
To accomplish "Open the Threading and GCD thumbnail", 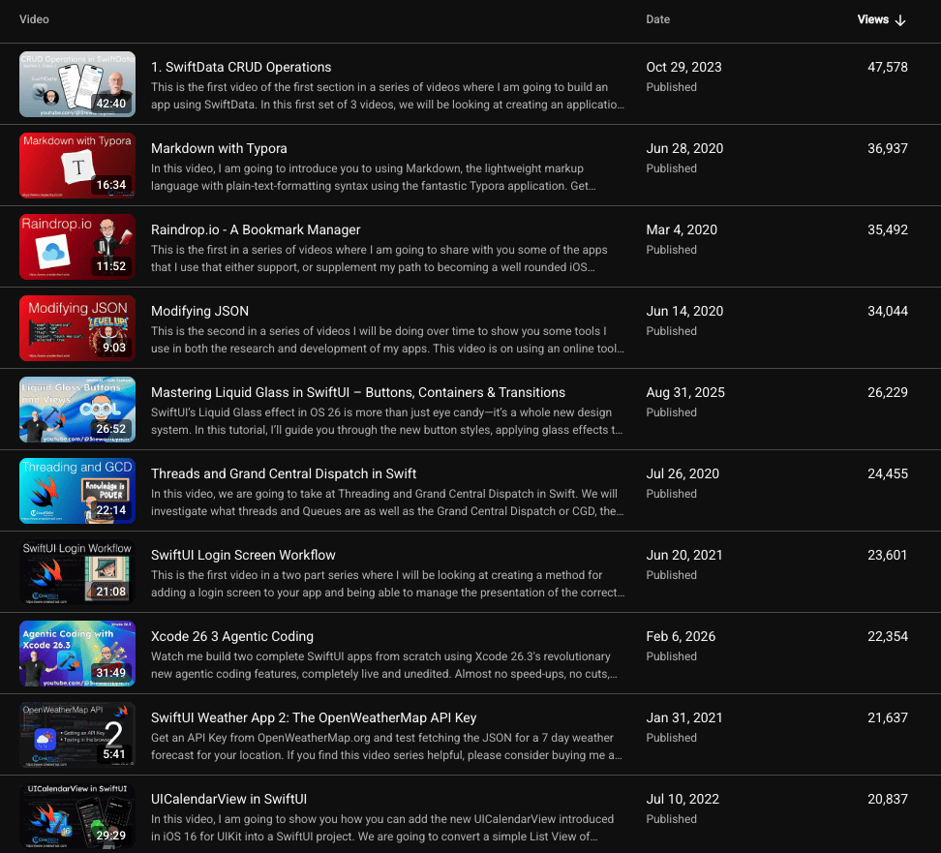I will (77, 491).
